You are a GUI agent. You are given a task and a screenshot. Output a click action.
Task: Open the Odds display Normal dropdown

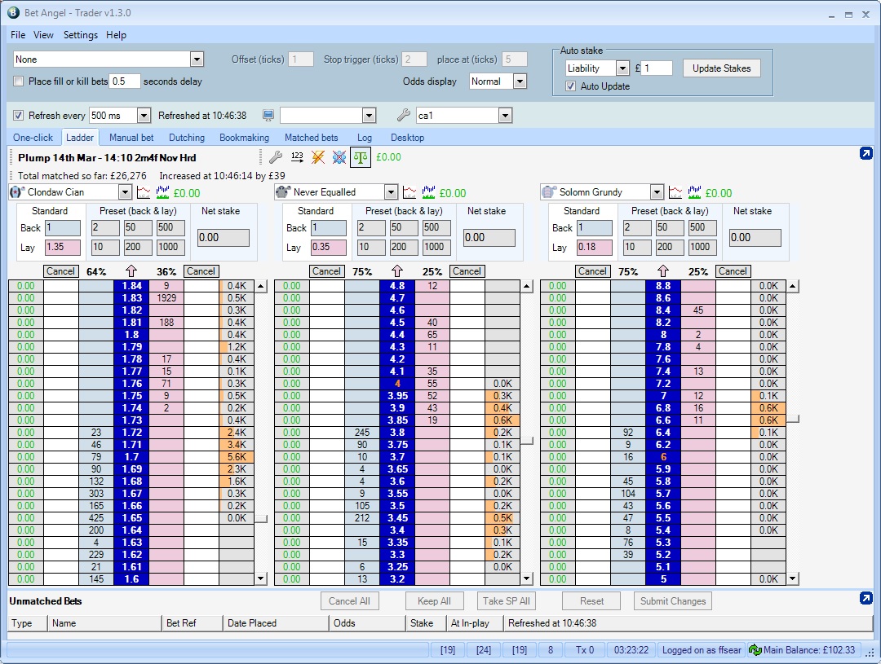520,81
